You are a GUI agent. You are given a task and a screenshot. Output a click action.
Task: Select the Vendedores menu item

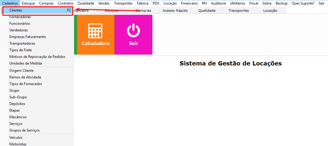pyautogui.click(x=19, y=30)
